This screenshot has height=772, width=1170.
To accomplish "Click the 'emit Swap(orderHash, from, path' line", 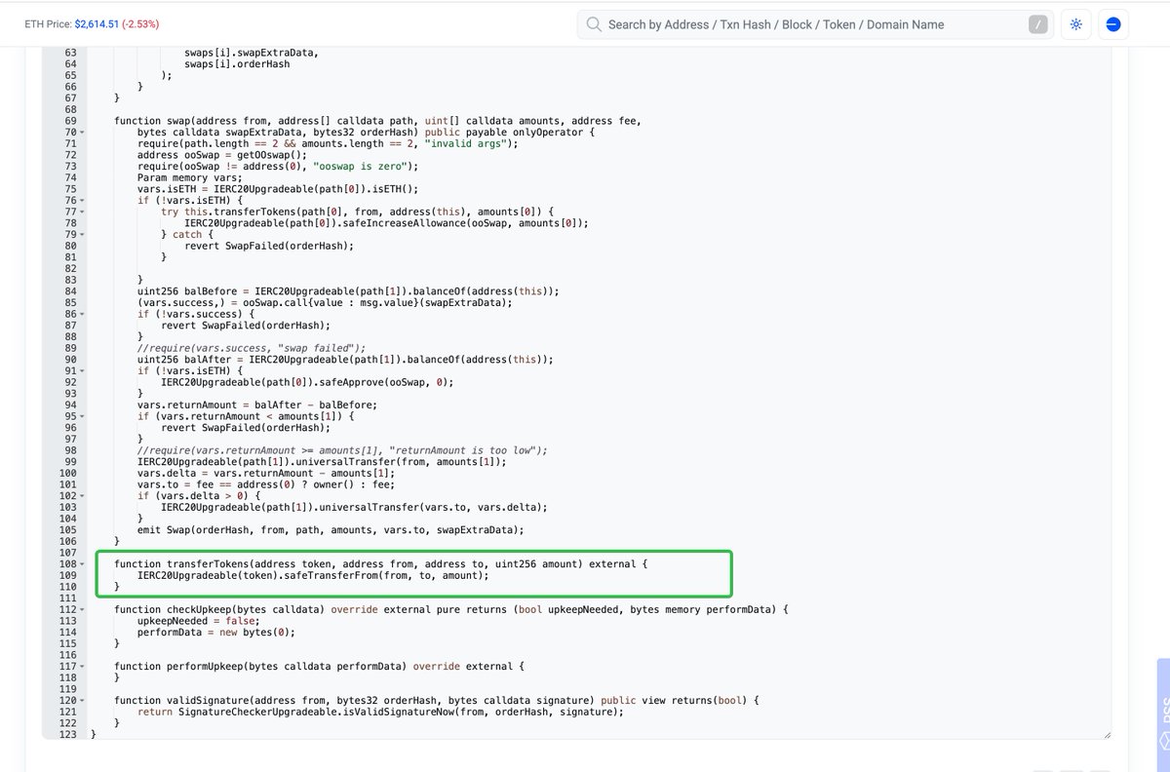I will (x=331, y=530).
